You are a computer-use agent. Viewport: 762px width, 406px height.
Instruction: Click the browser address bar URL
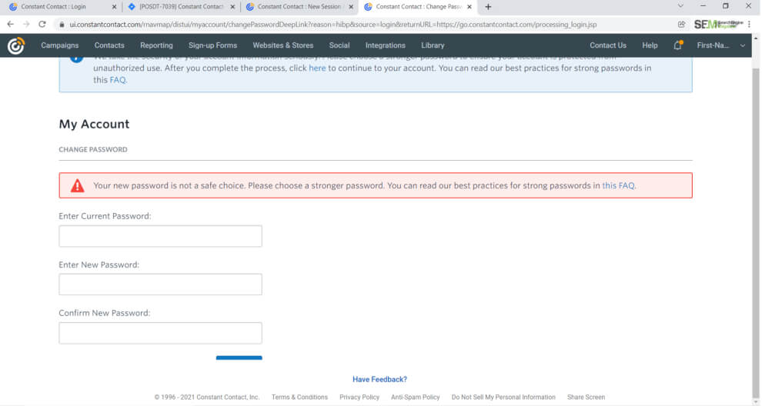(333, 25)
